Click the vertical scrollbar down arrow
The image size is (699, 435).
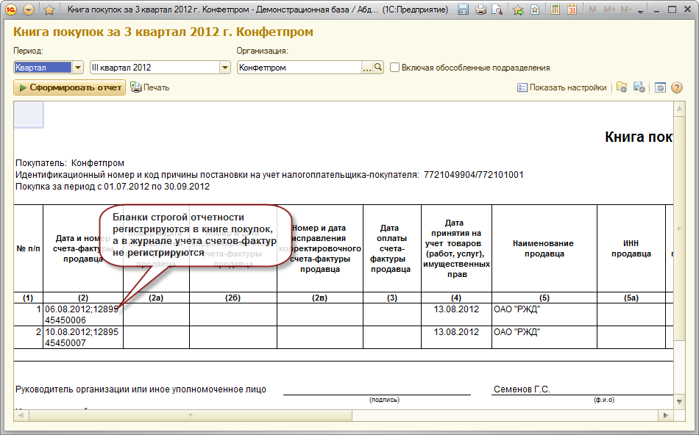pos(679,402)
